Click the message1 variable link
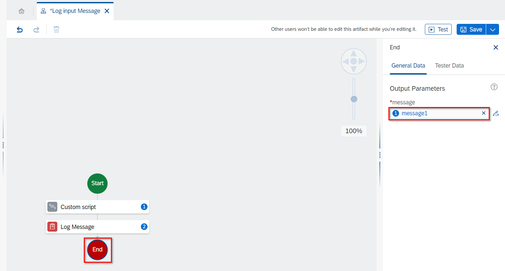 point(415,113)
